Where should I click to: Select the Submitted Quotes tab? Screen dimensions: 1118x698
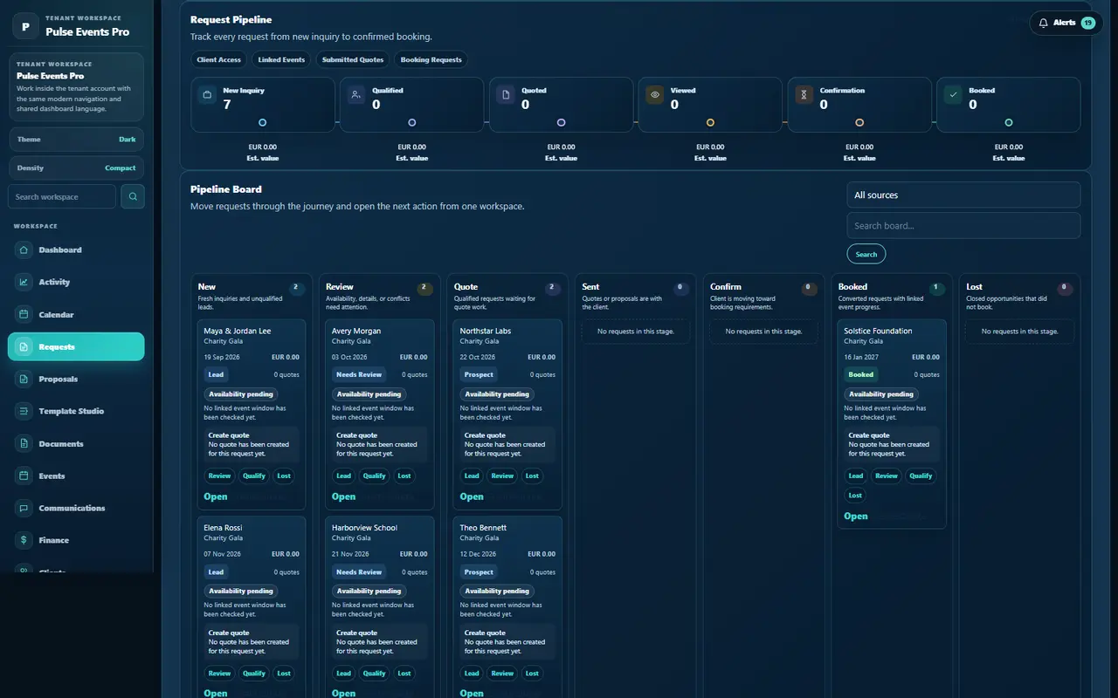(x=353, y=59)
